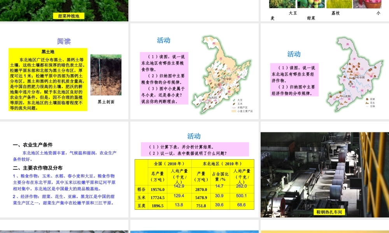Click the 黑土剖面 caption
This screenshot has height=233, width=389.
[x=106, y=102]
